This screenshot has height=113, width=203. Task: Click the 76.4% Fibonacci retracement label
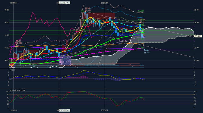(84, 39)
